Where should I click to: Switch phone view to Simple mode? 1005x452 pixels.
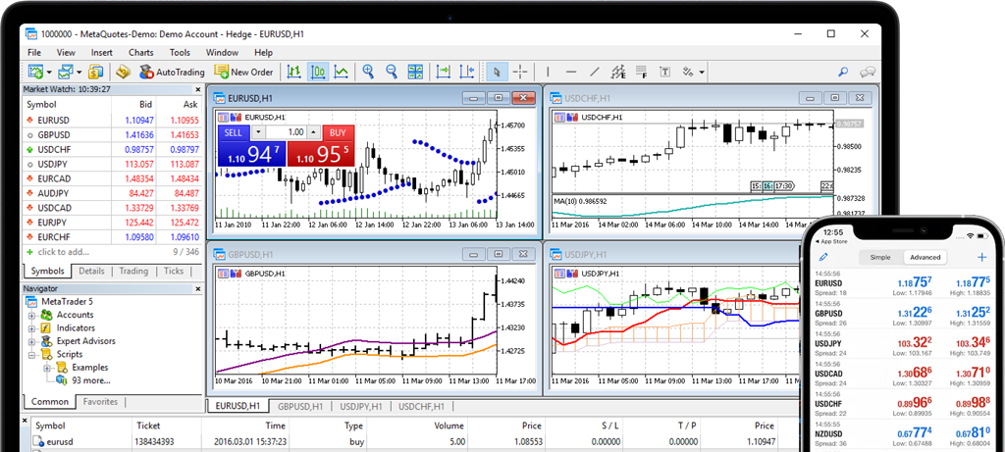tap(880, 257)
